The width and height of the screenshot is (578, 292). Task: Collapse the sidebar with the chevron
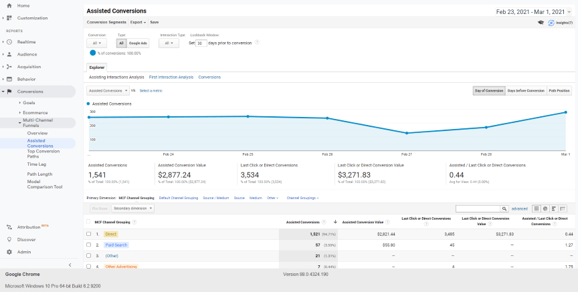pos(70,265)
